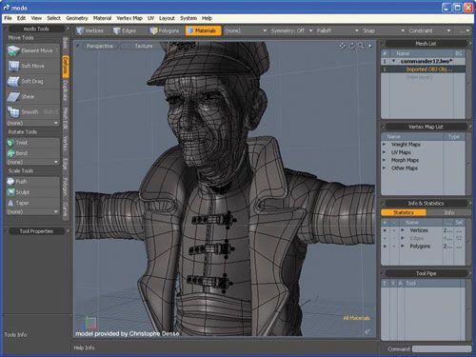The image size is (476, 357).
Task: Click the viewport bottom-right corner widget icon
Action: pyautogui.click(x=368, y=332)
